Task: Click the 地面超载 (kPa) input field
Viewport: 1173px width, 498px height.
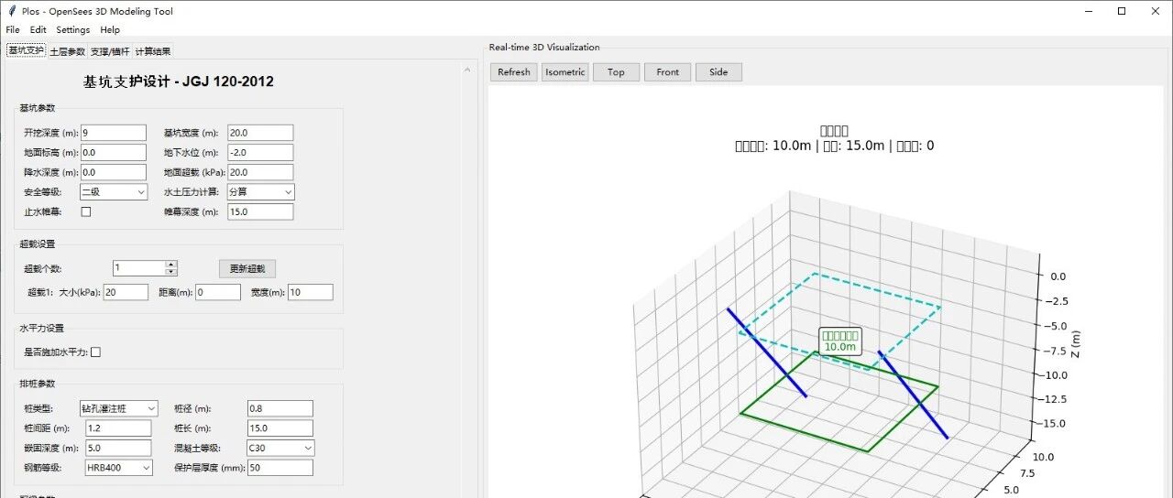Action: coord(260,172)
